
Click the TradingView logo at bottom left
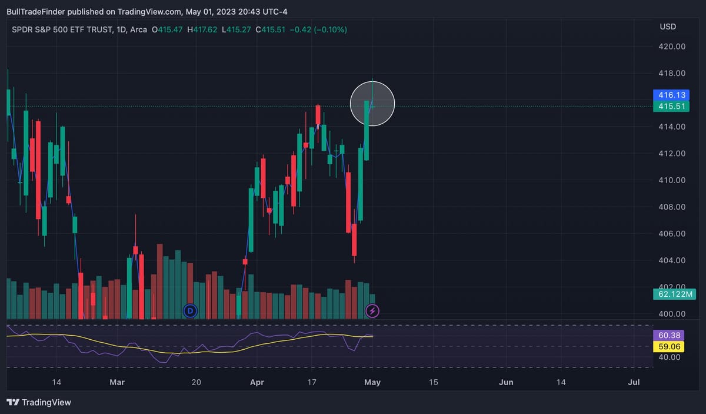(39, 402)
